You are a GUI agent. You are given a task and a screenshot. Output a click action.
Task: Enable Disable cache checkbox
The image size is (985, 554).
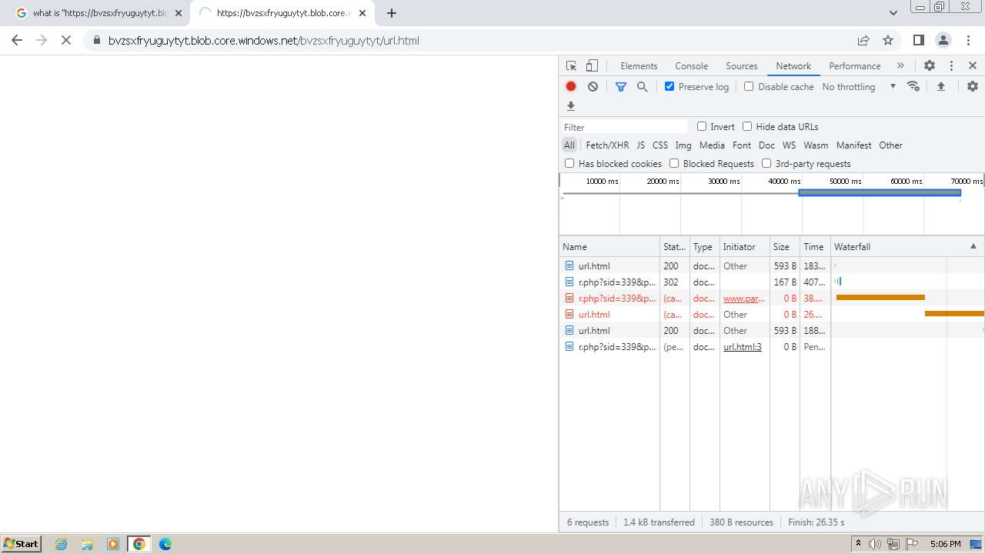click(x=749, y=86)
